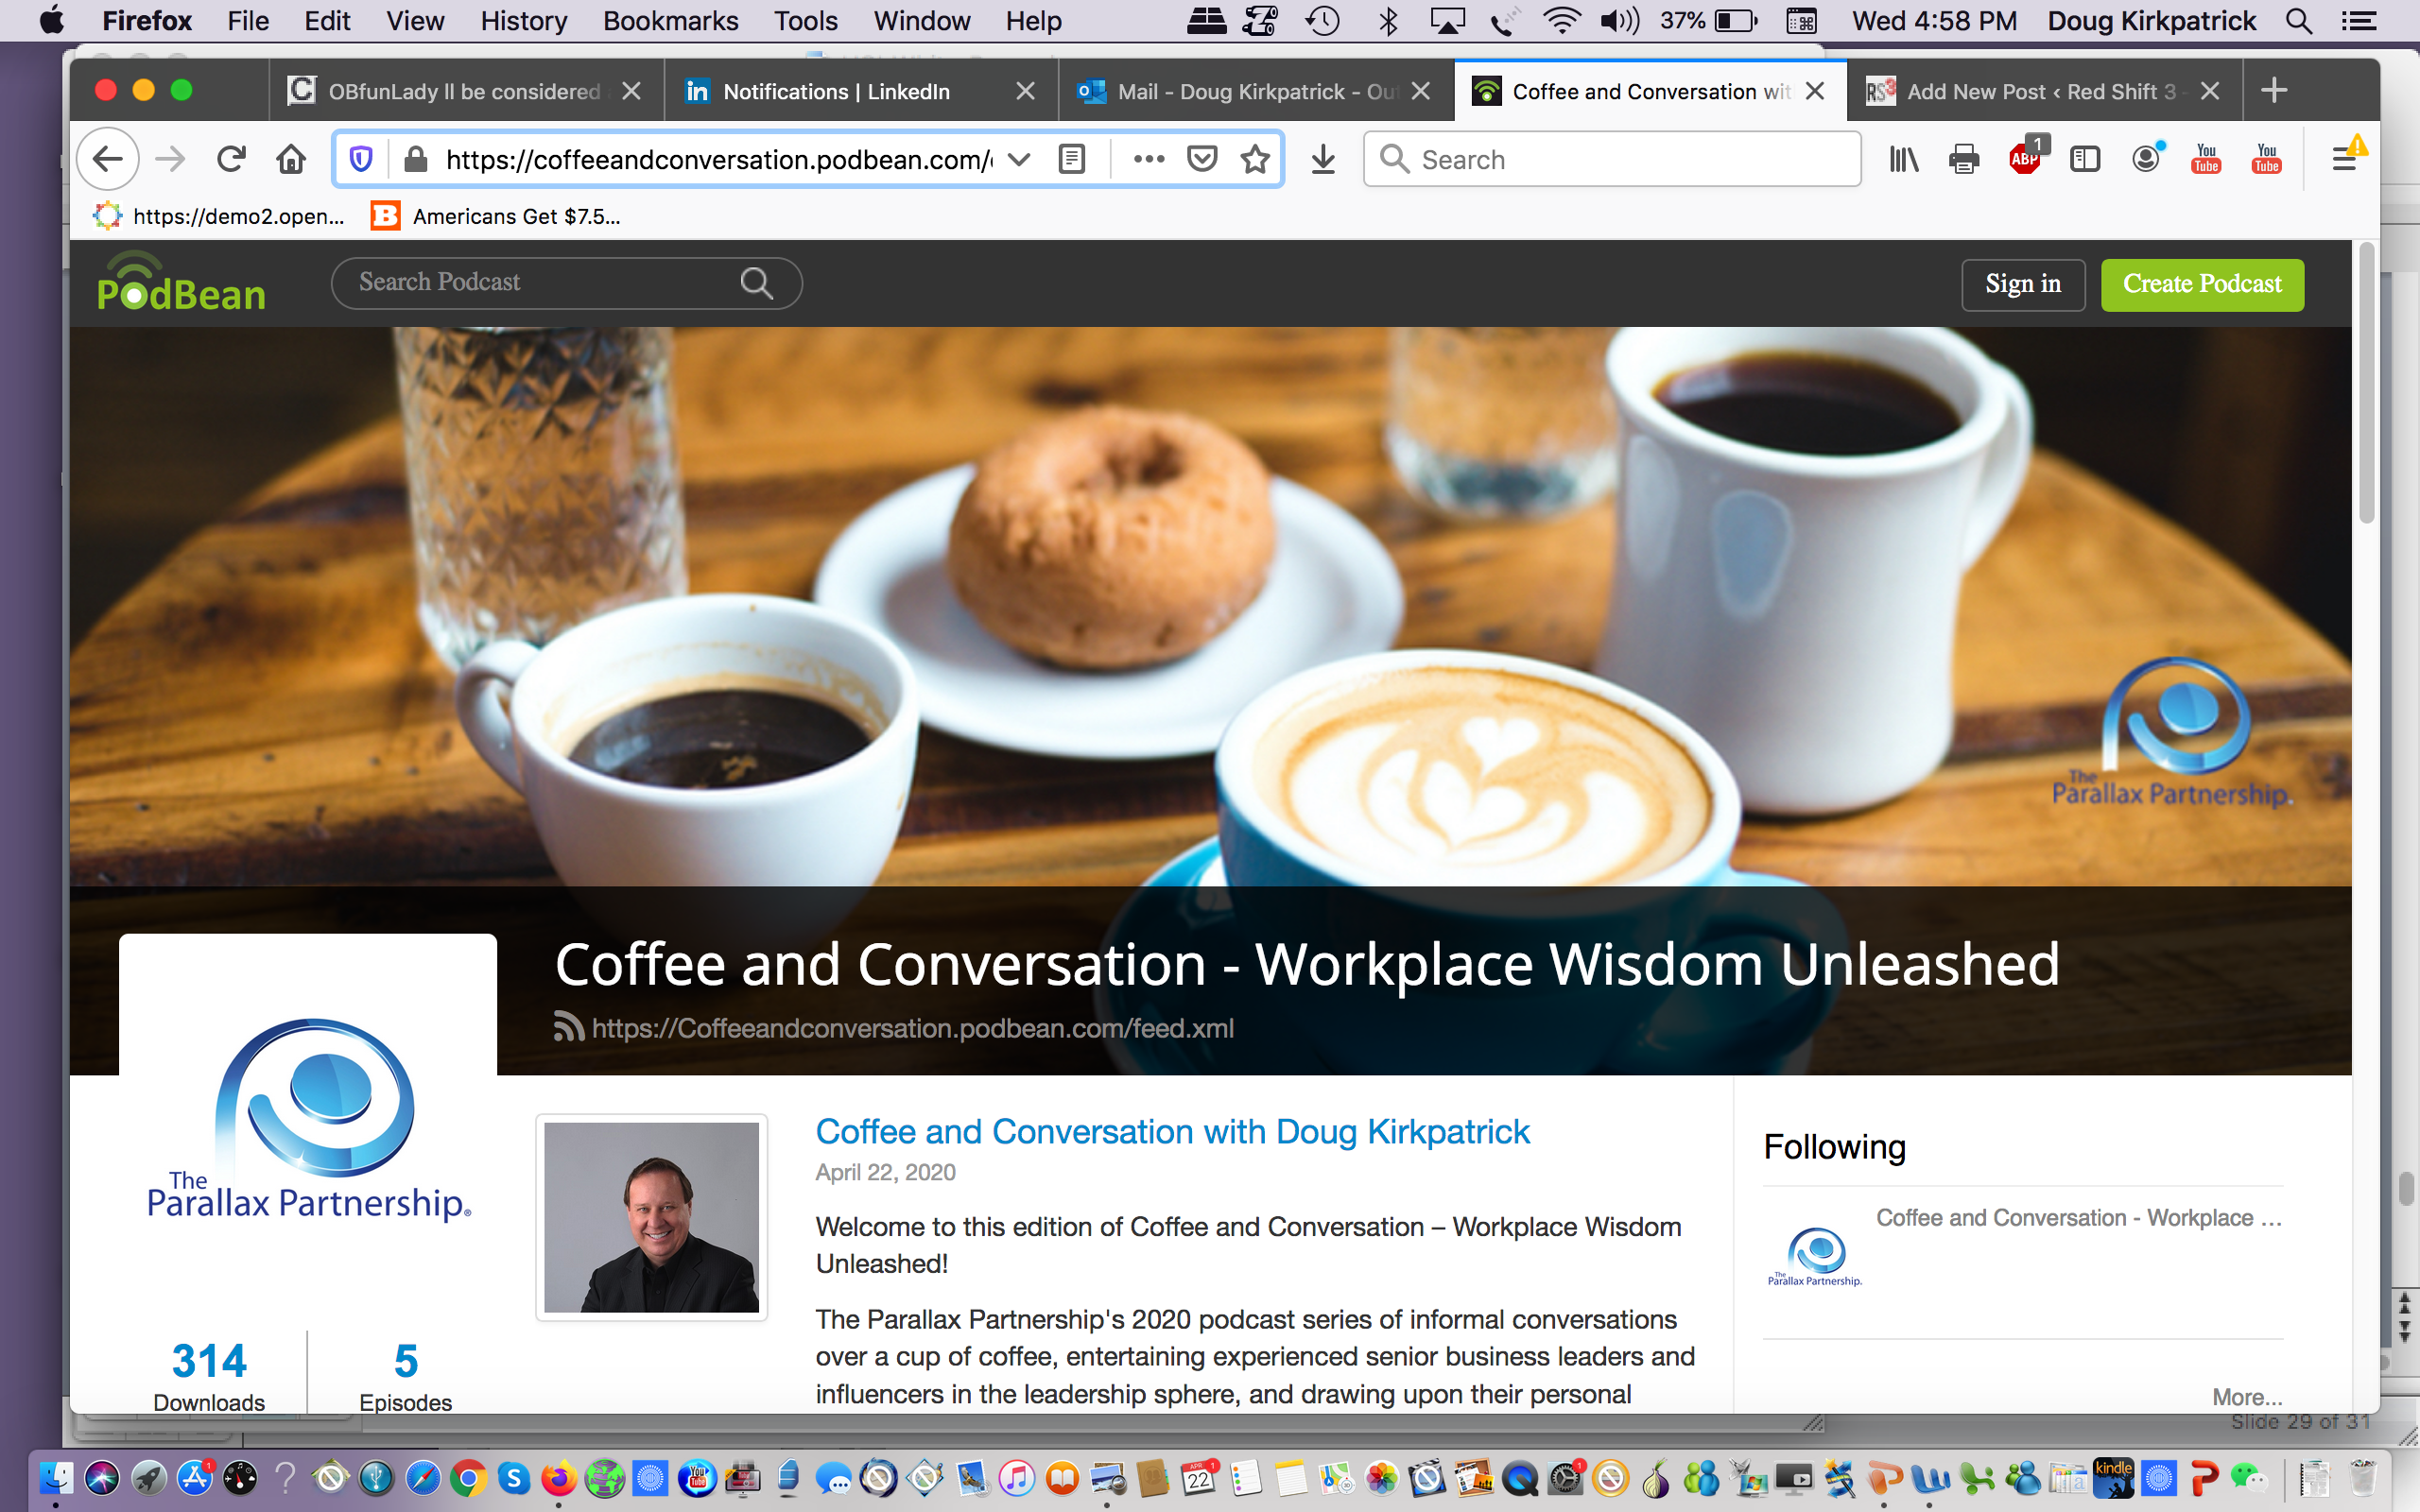2420x1512 pixels.
Task: Open Google Chrome from the Dock
Action: (x=468, y=1478)
